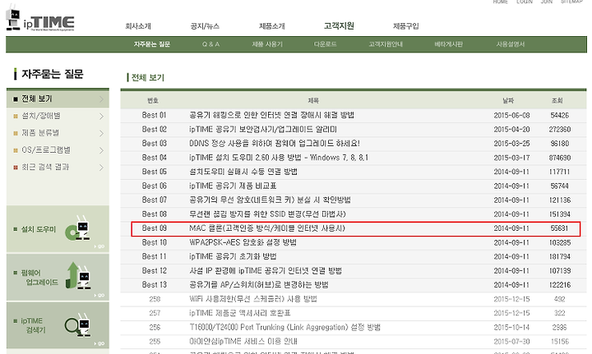This screenshot has height=354, width=592.
Task: Click the 조회 column header
Action: point(557,101)
